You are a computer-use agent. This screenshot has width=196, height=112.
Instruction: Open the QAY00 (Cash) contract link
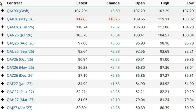18,11
